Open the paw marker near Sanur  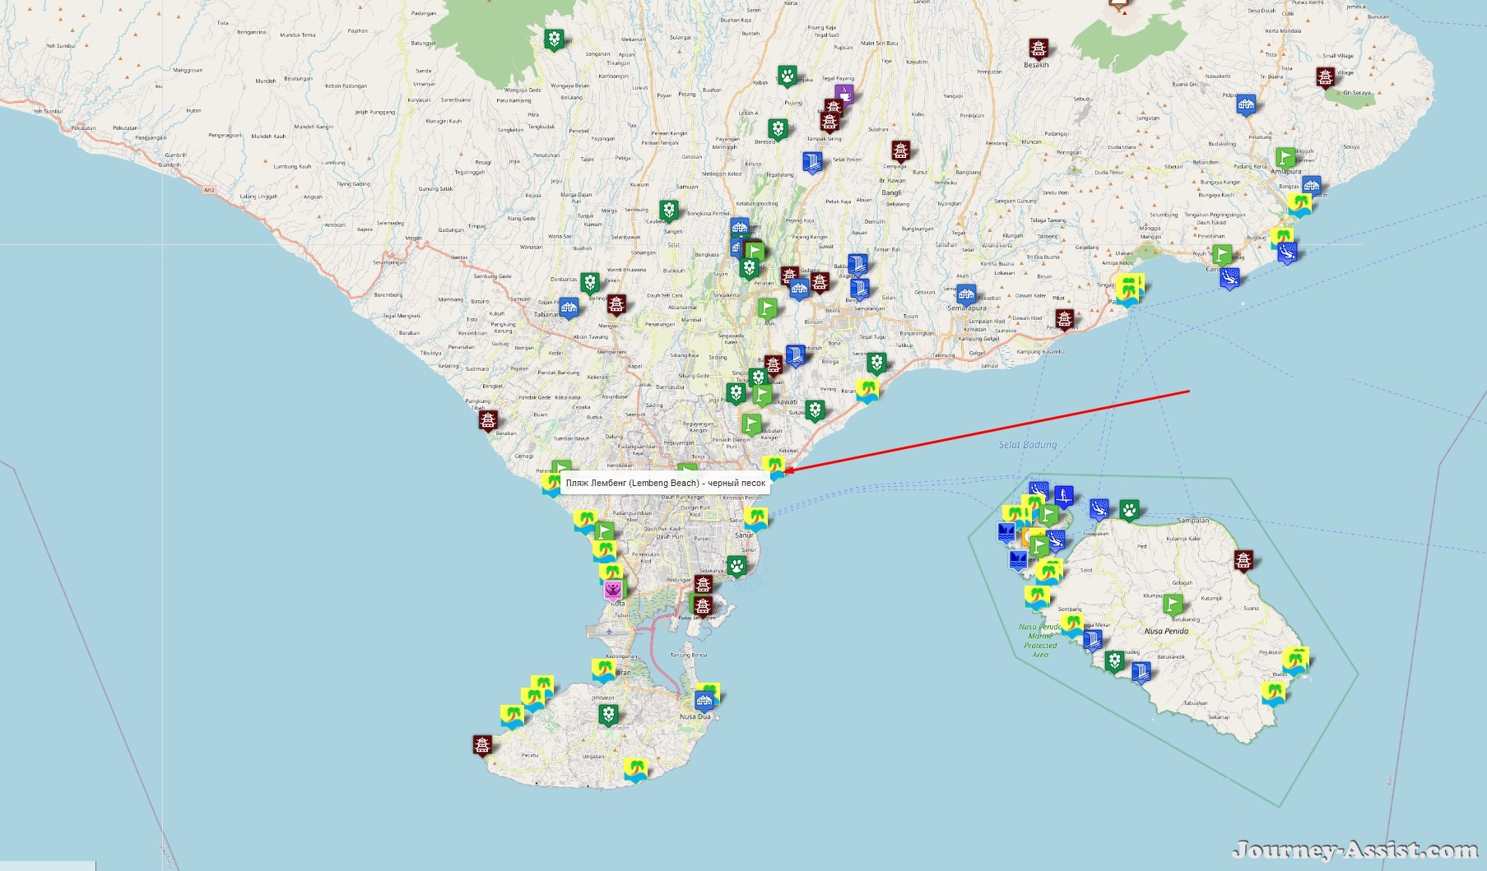coord(736,566)
